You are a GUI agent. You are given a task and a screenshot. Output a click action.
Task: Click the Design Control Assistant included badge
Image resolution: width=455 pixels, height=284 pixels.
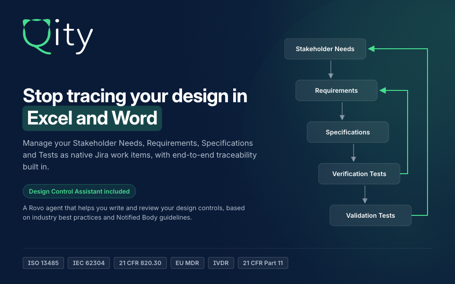[79, 191]
